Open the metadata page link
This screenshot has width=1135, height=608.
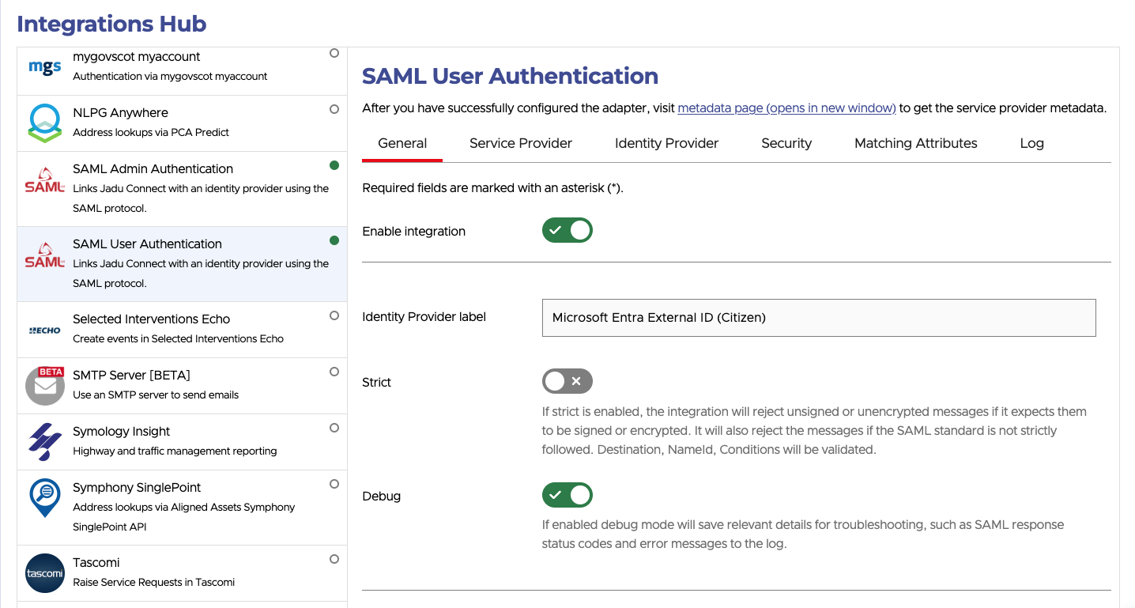click(x=786, y=108)
